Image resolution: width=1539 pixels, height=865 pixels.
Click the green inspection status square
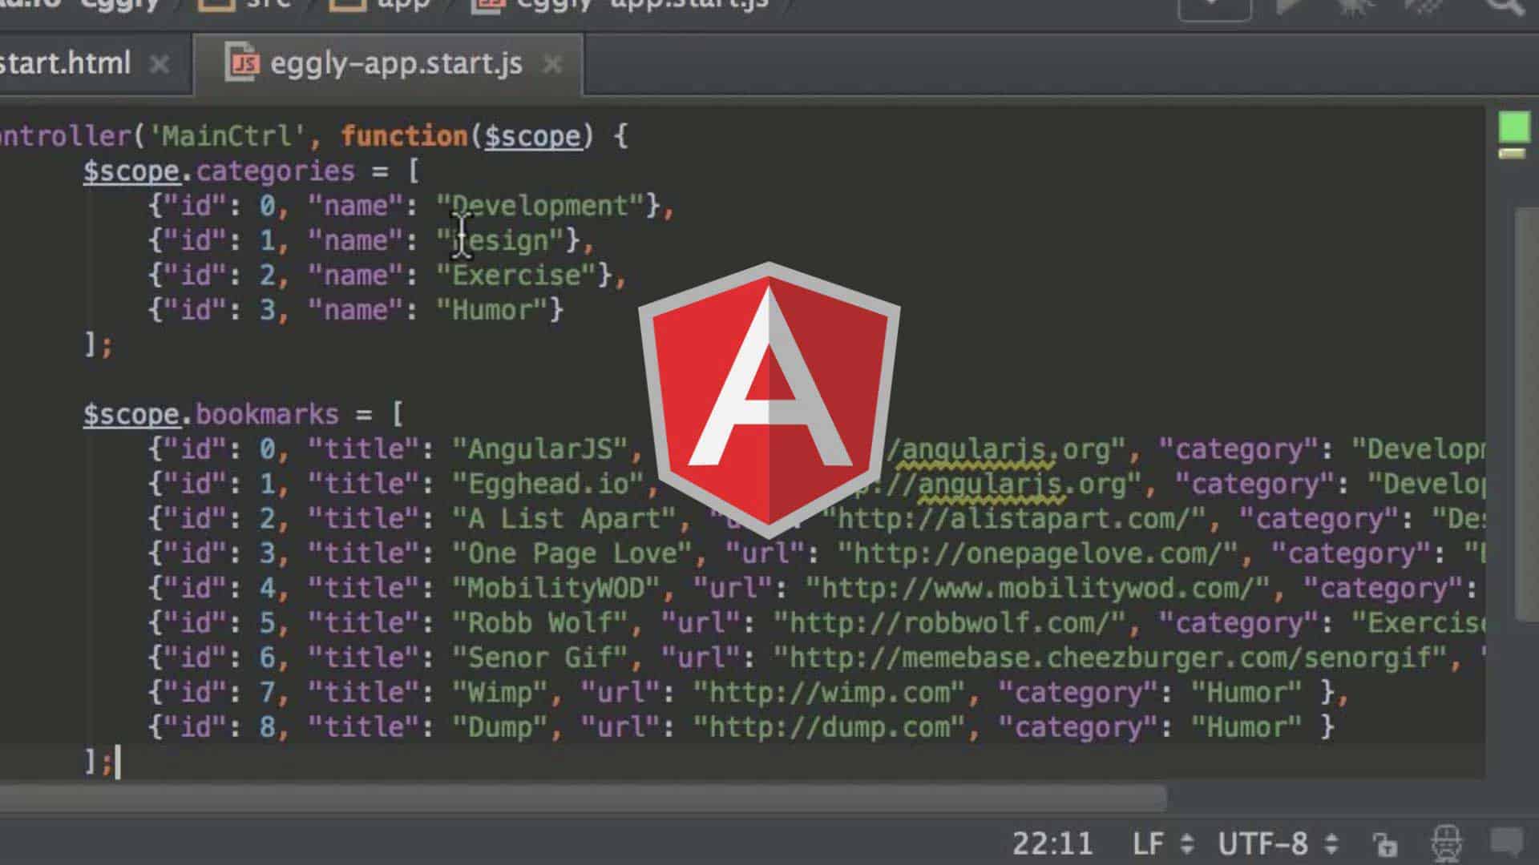pos(1514,127)
